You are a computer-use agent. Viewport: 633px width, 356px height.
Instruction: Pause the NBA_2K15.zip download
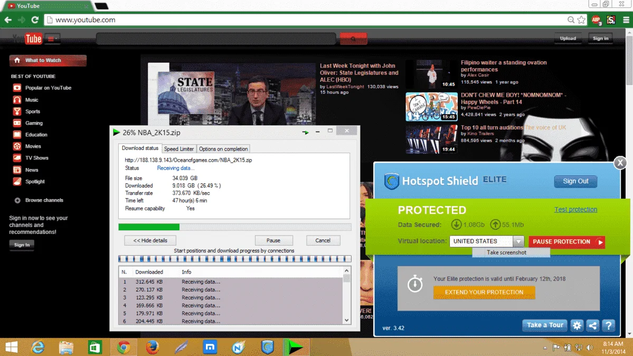(273, 240)
